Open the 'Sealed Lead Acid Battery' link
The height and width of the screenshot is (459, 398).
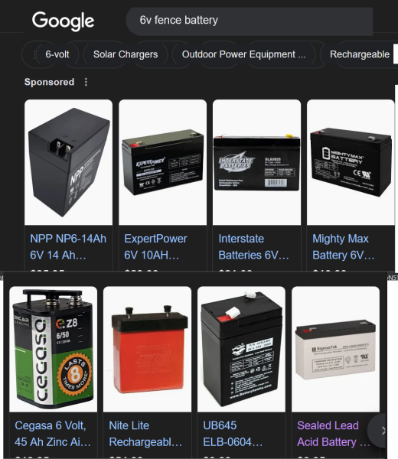tap(333, 434)
